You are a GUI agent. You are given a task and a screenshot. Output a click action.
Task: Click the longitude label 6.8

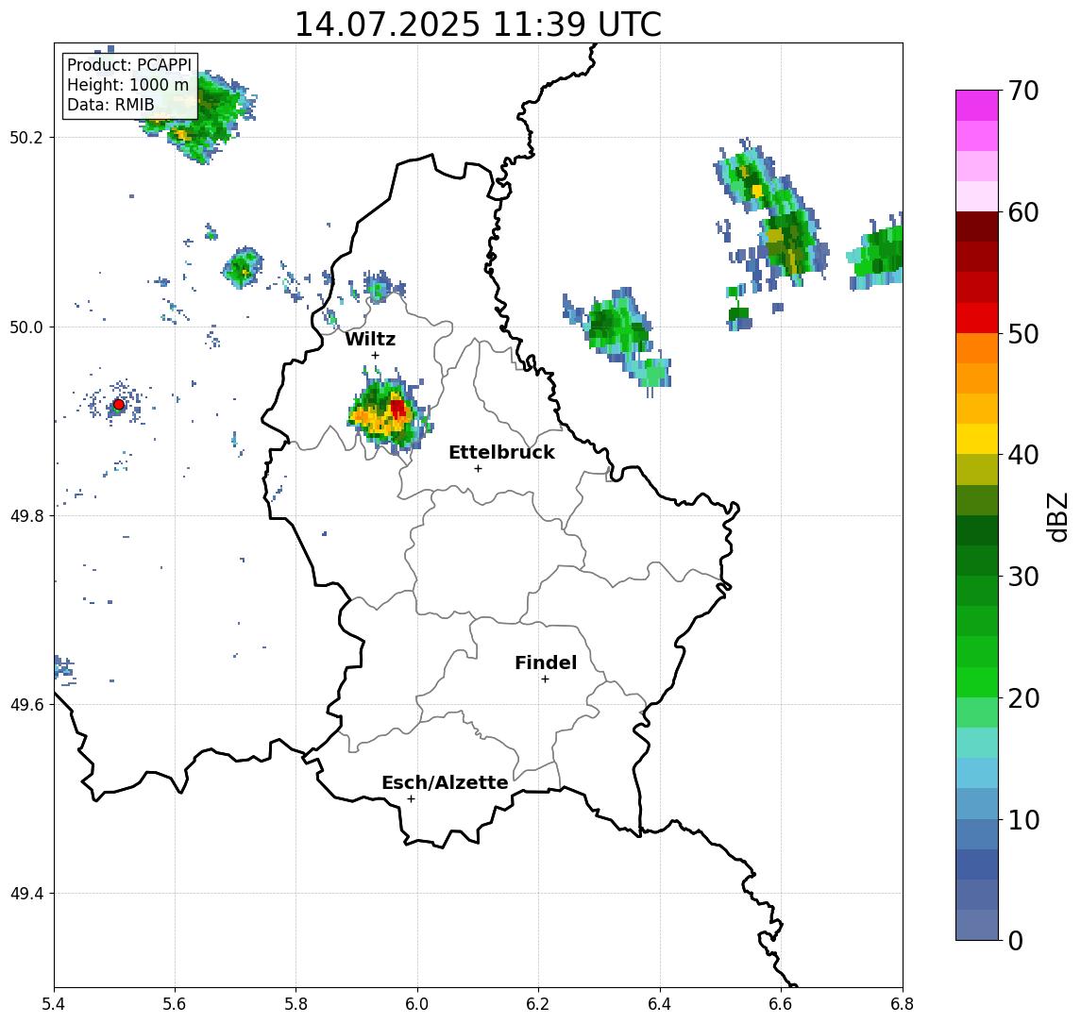pyautogui.click(x=903, y=1004)
